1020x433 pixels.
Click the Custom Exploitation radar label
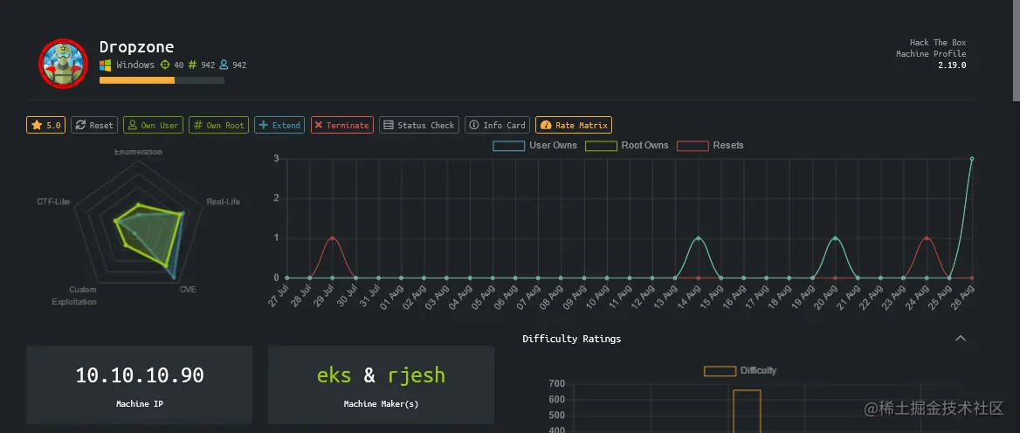[74, 296]
